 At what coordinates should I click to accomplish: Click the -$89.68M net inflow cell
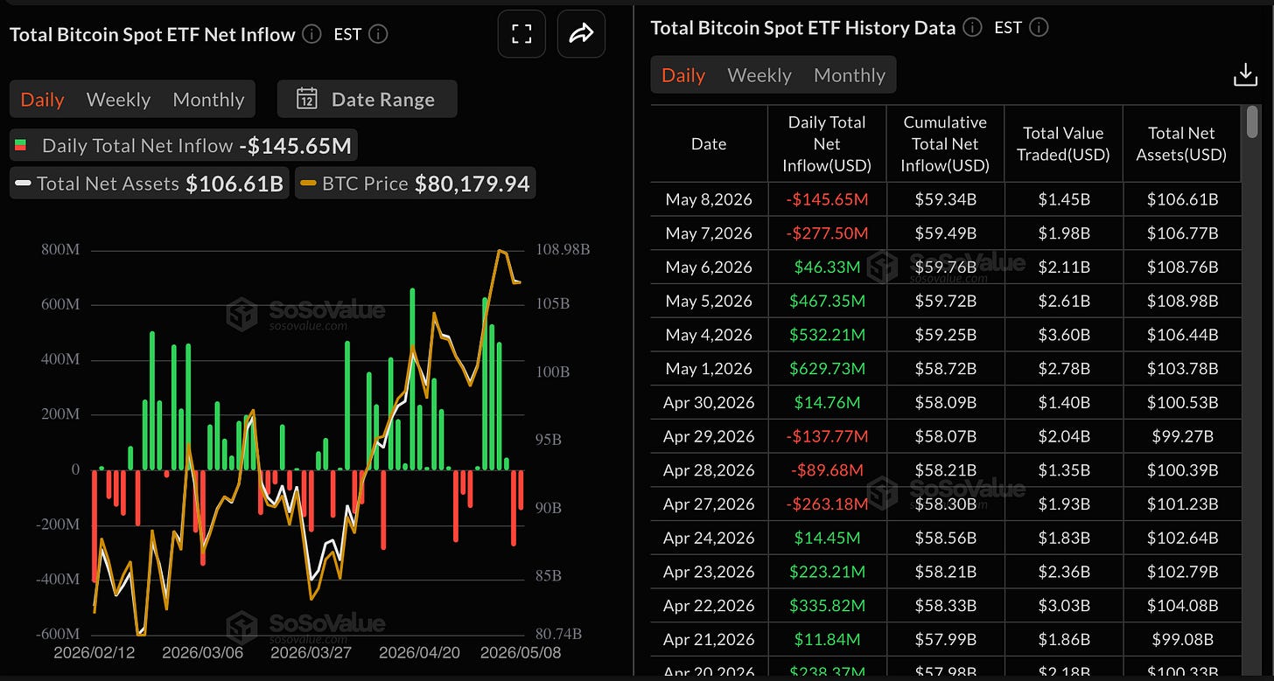coord(827,470)
